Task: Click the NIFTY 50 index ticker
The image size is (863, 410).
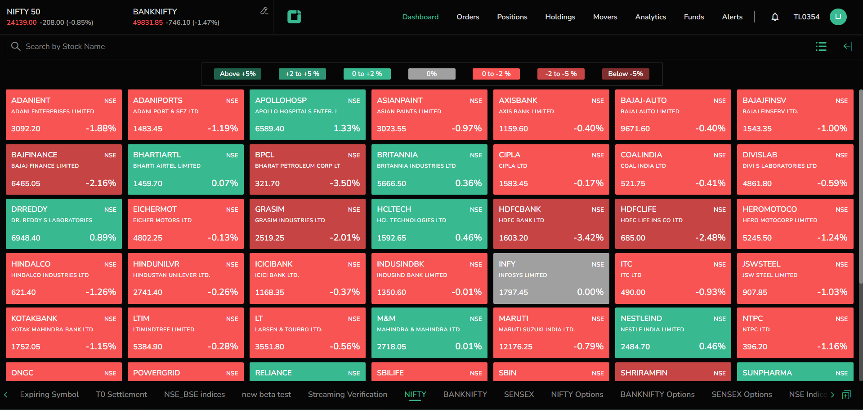Action: [x=50, y=17]
